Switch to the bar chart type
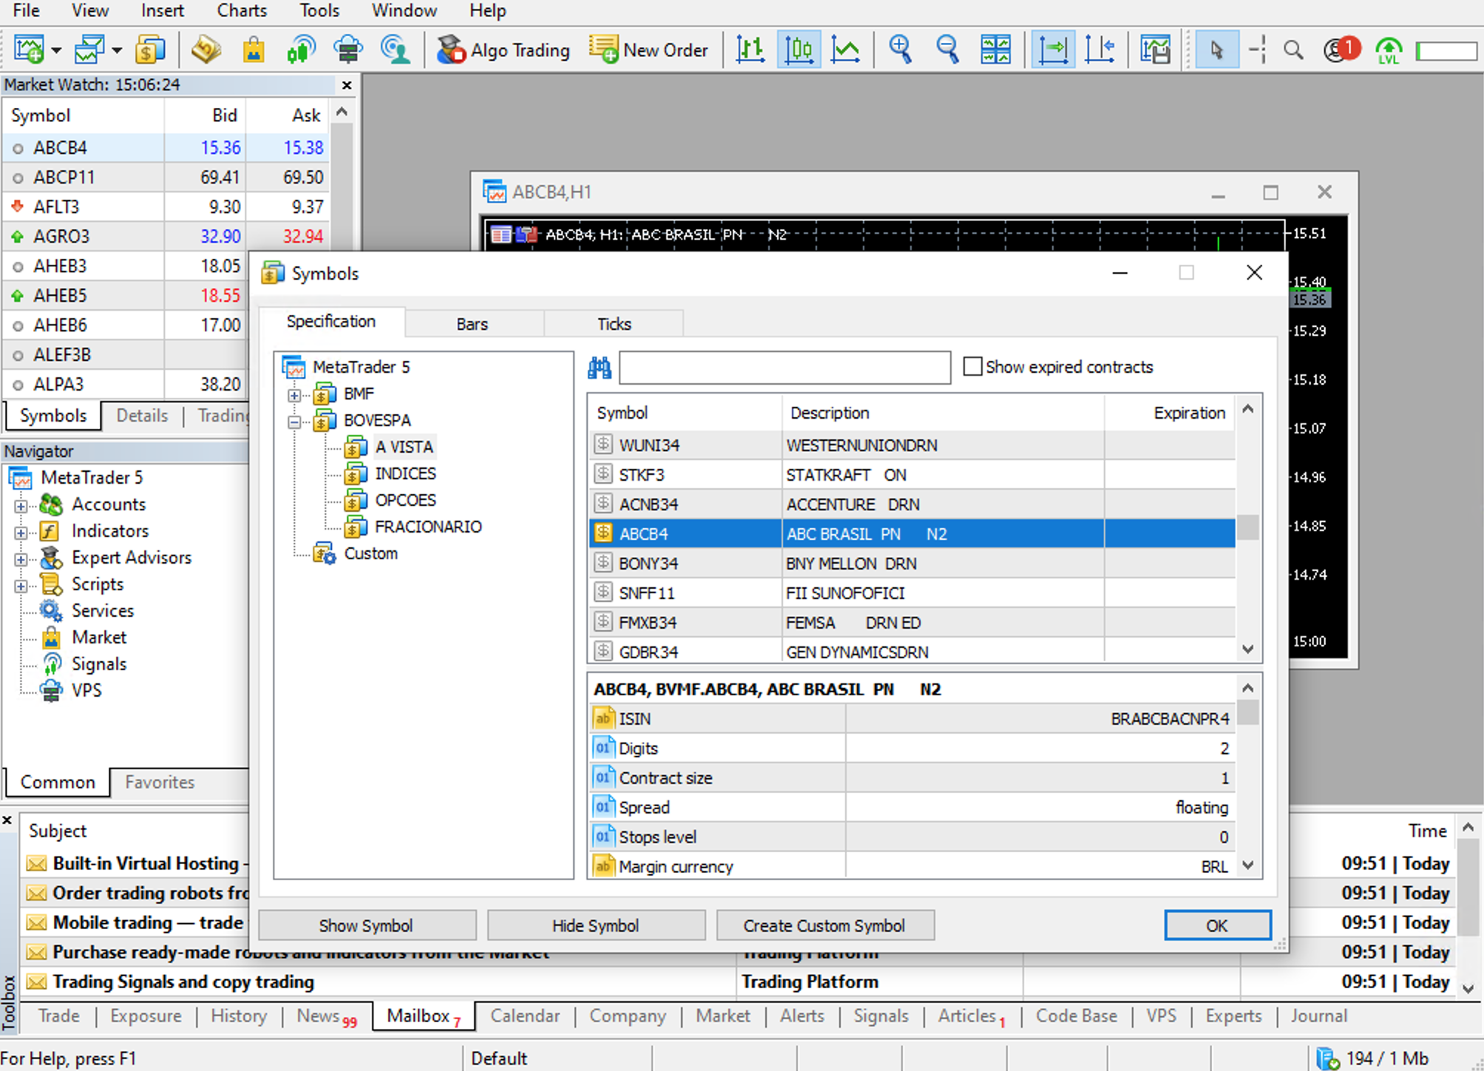The image size is (1484, 1071). [x=751, y=50]
